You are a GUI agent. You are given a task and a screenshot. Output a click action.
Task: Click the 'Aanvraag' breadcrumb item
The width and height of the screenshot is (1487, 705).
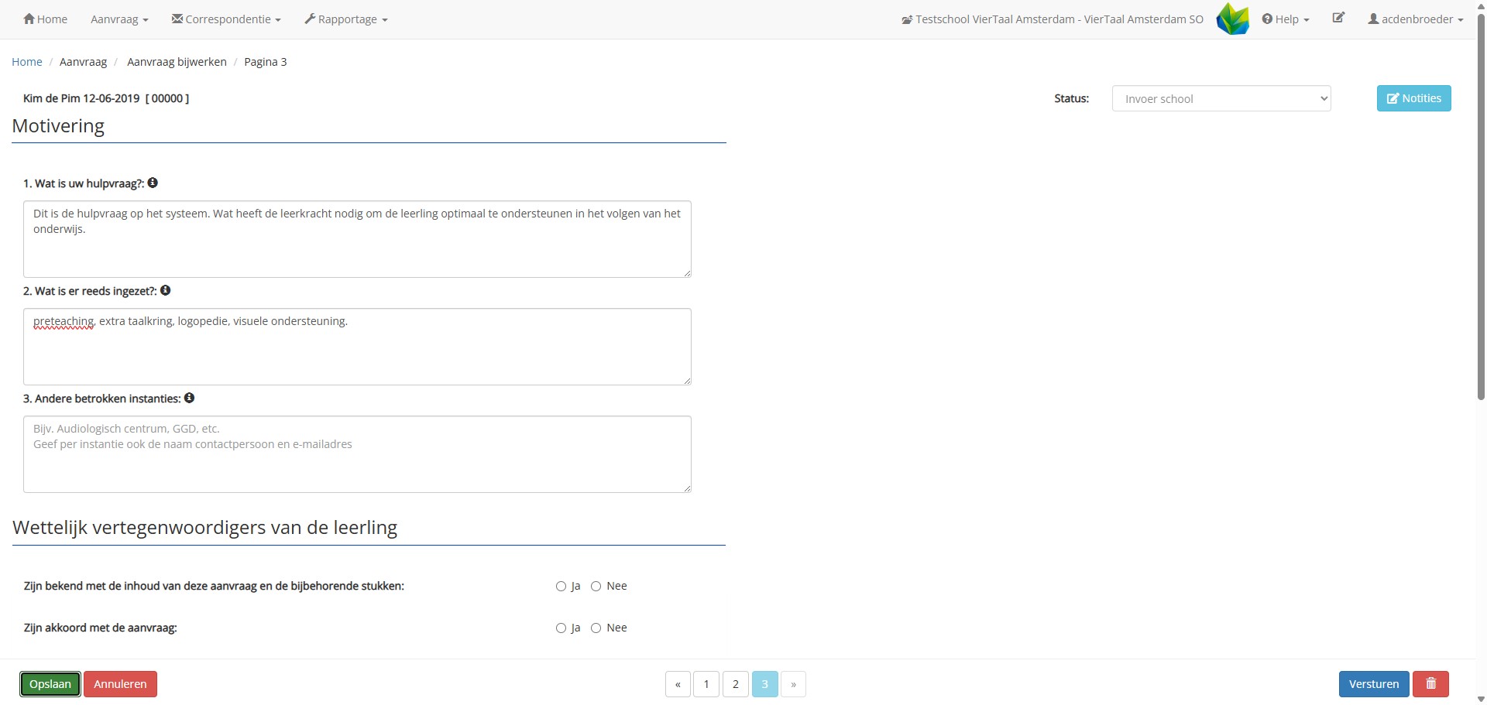[x=83, y=62]
